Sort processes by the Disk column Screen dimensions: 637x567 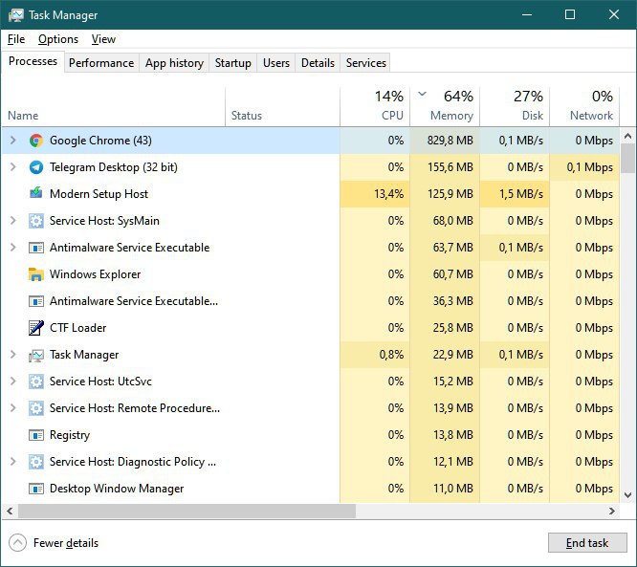pyautogui.click(x=515, y=106)
